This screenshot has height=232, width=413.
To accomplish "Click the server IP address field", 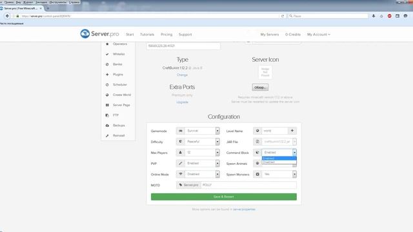I will point(183,46).
